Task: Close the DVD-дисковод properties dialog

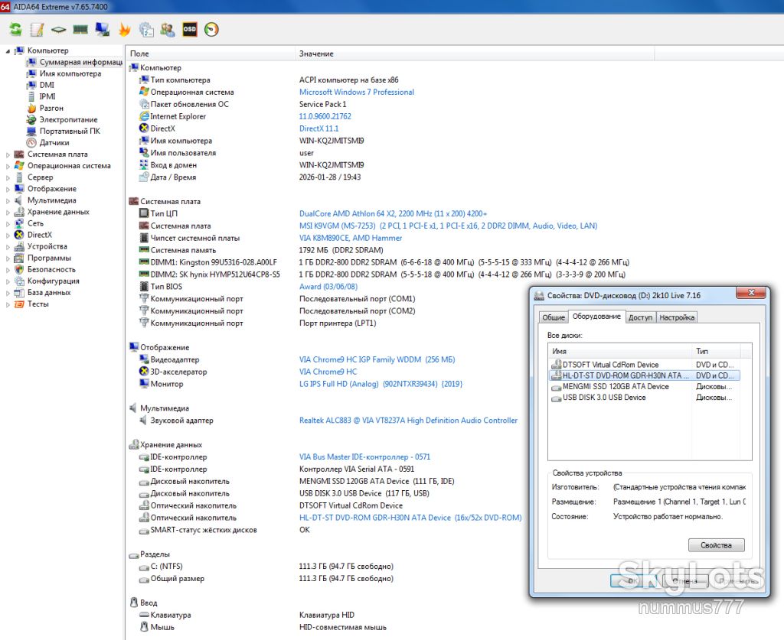Action: [x=751, y=293]
